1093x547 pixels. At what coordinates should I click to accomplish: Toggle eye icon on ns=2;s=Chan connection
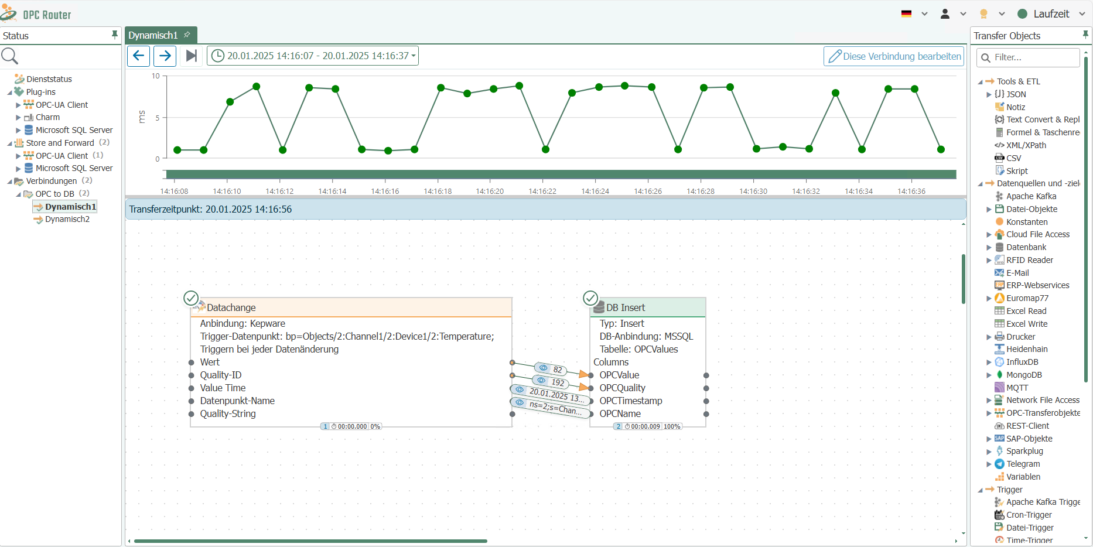coord(520,402)
